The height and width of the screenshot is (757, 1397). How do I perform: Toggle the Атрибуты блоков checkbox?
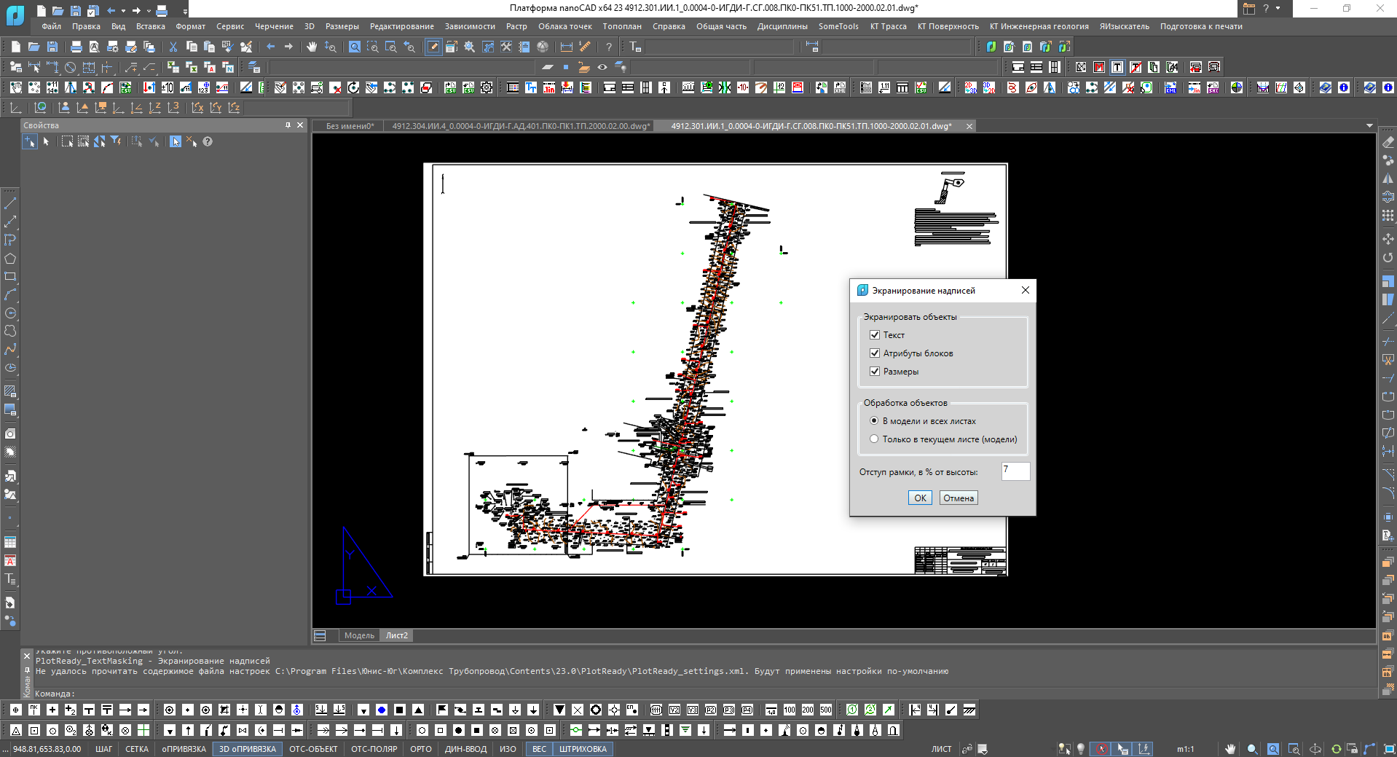click(x=875, y=353)
